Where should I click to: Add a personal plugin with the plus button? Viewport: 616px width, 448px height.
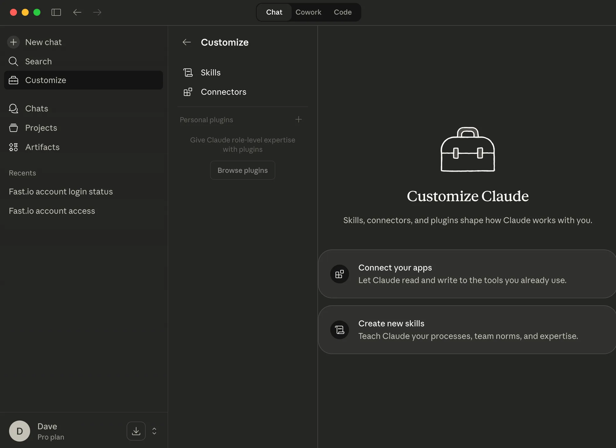click(x=298, y=119)
